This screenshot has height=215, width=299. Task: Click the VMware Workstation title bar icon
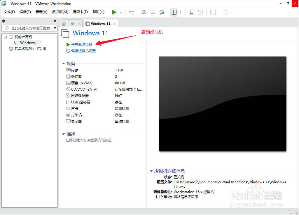pyautogui.click(x=4, y=3)
